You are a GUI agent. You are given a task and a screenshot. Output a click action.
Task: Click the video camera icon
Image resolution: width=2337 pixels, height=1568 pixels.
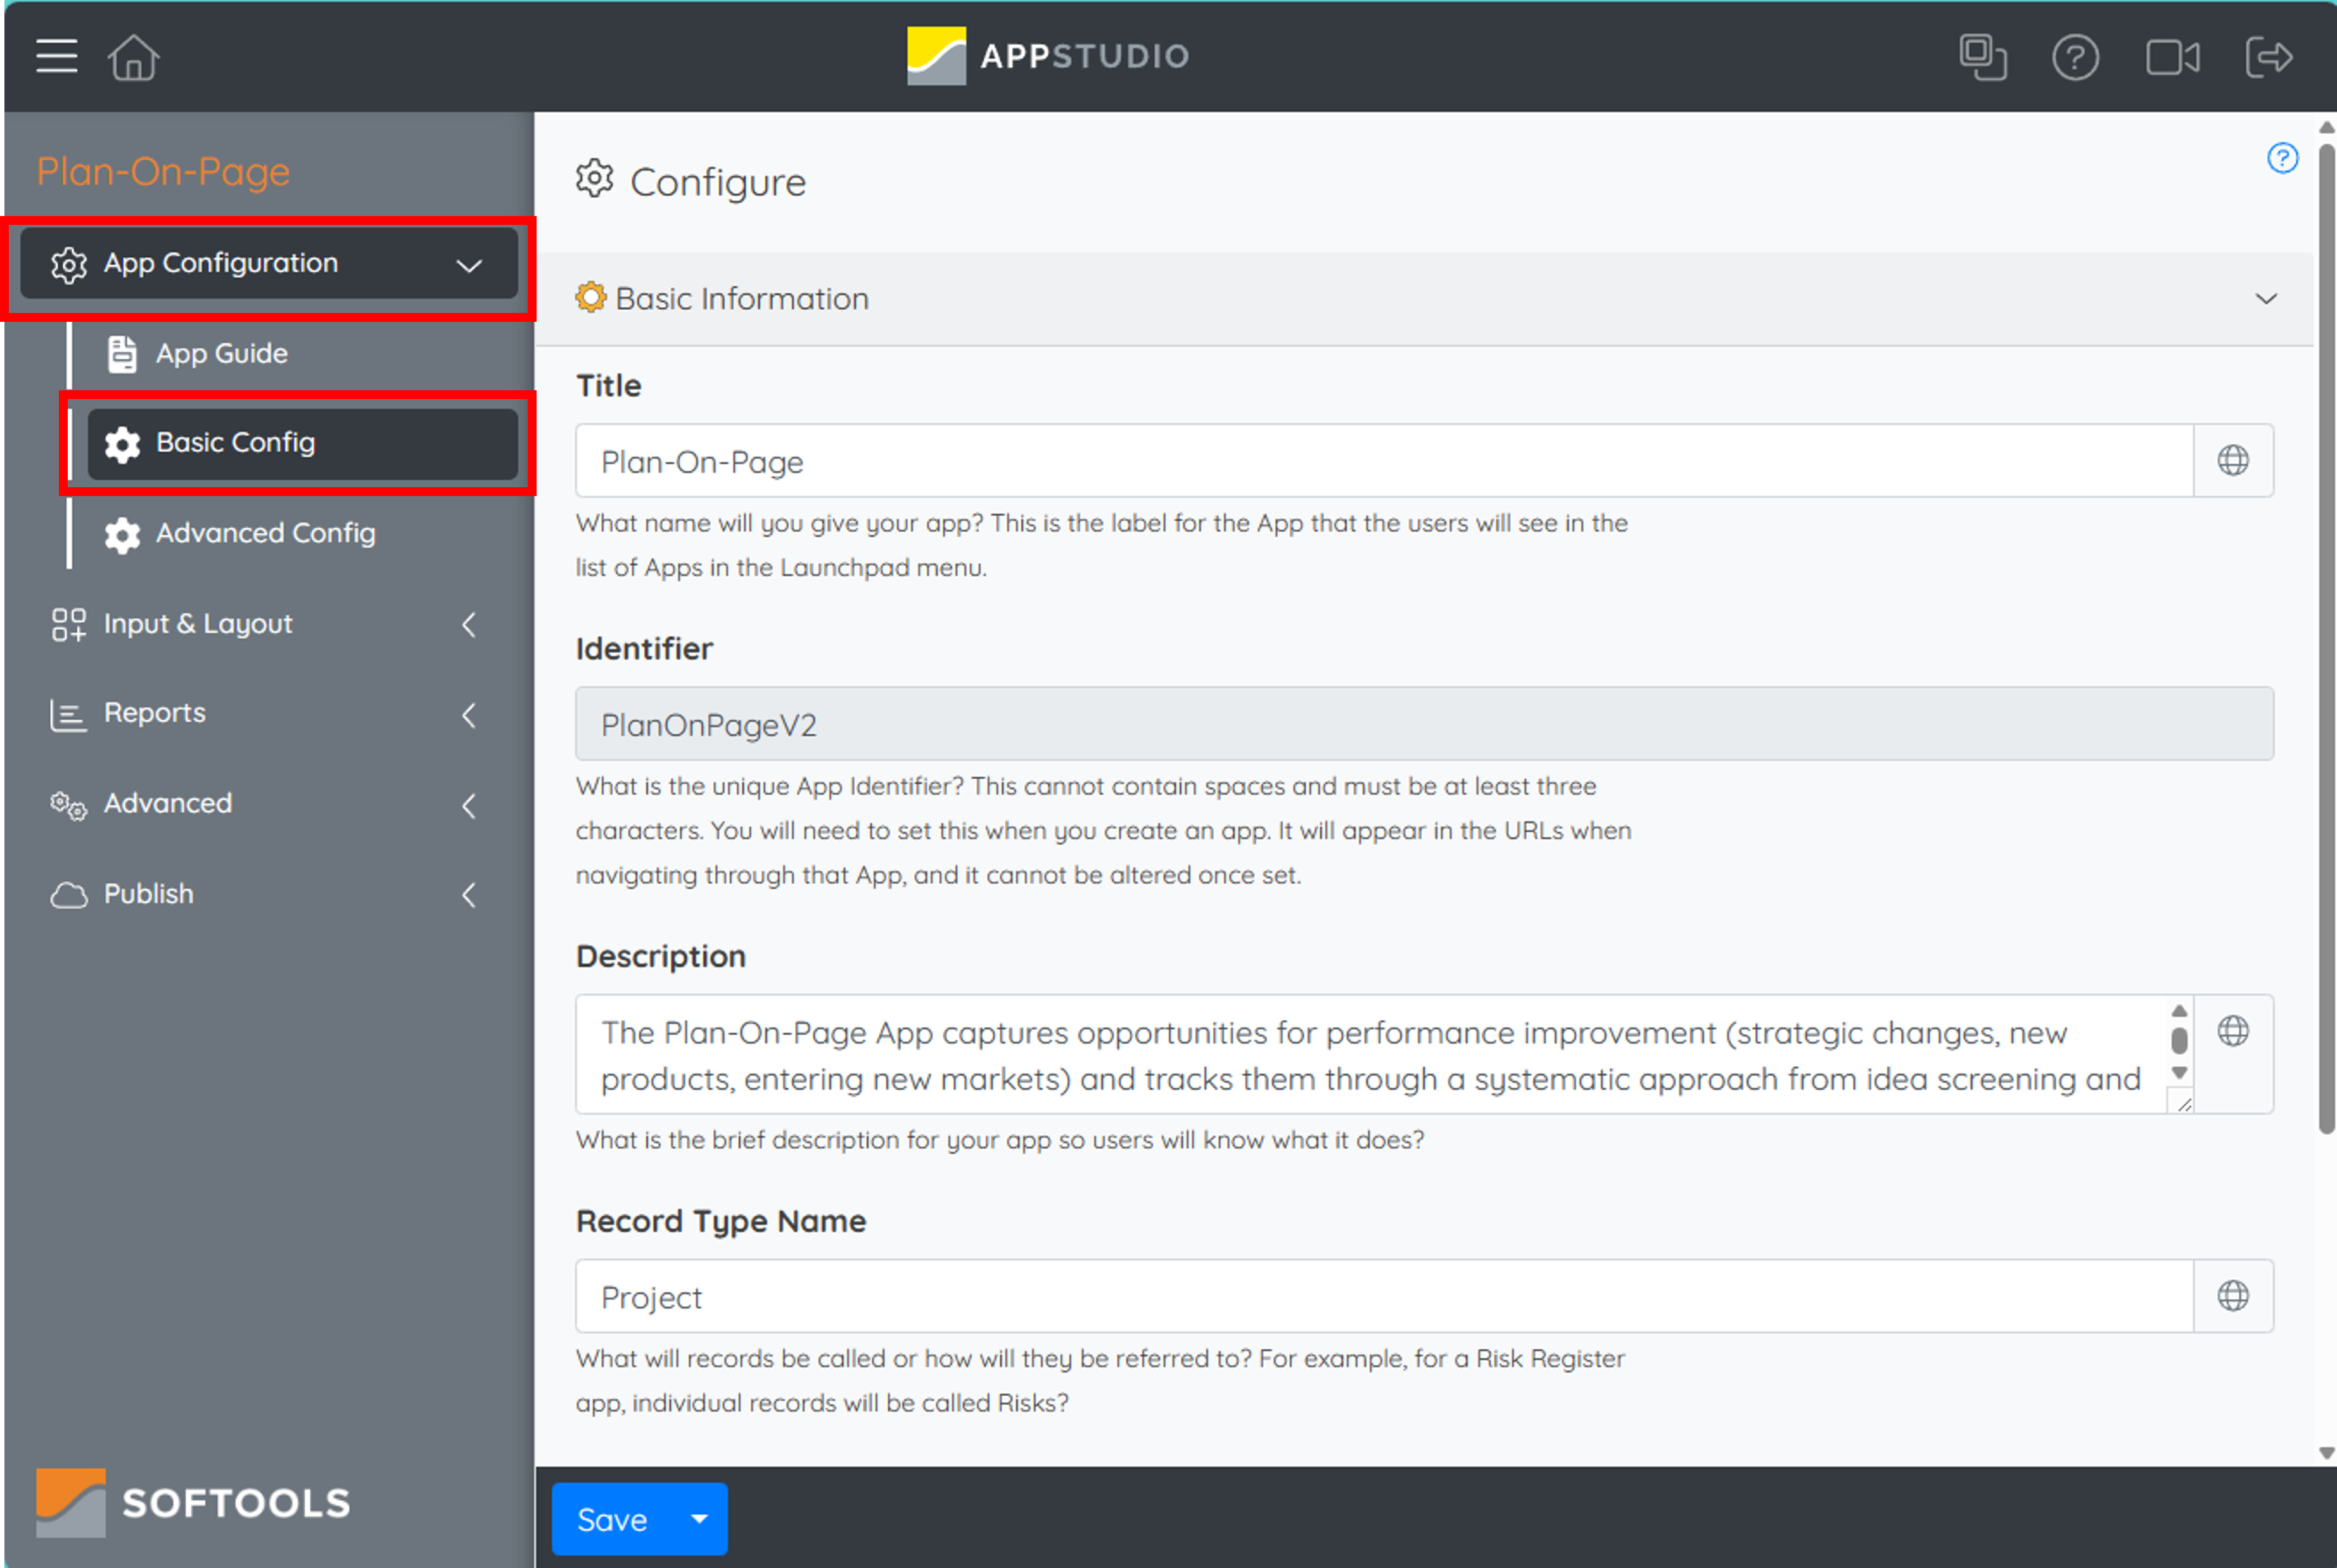[2172, 57]
